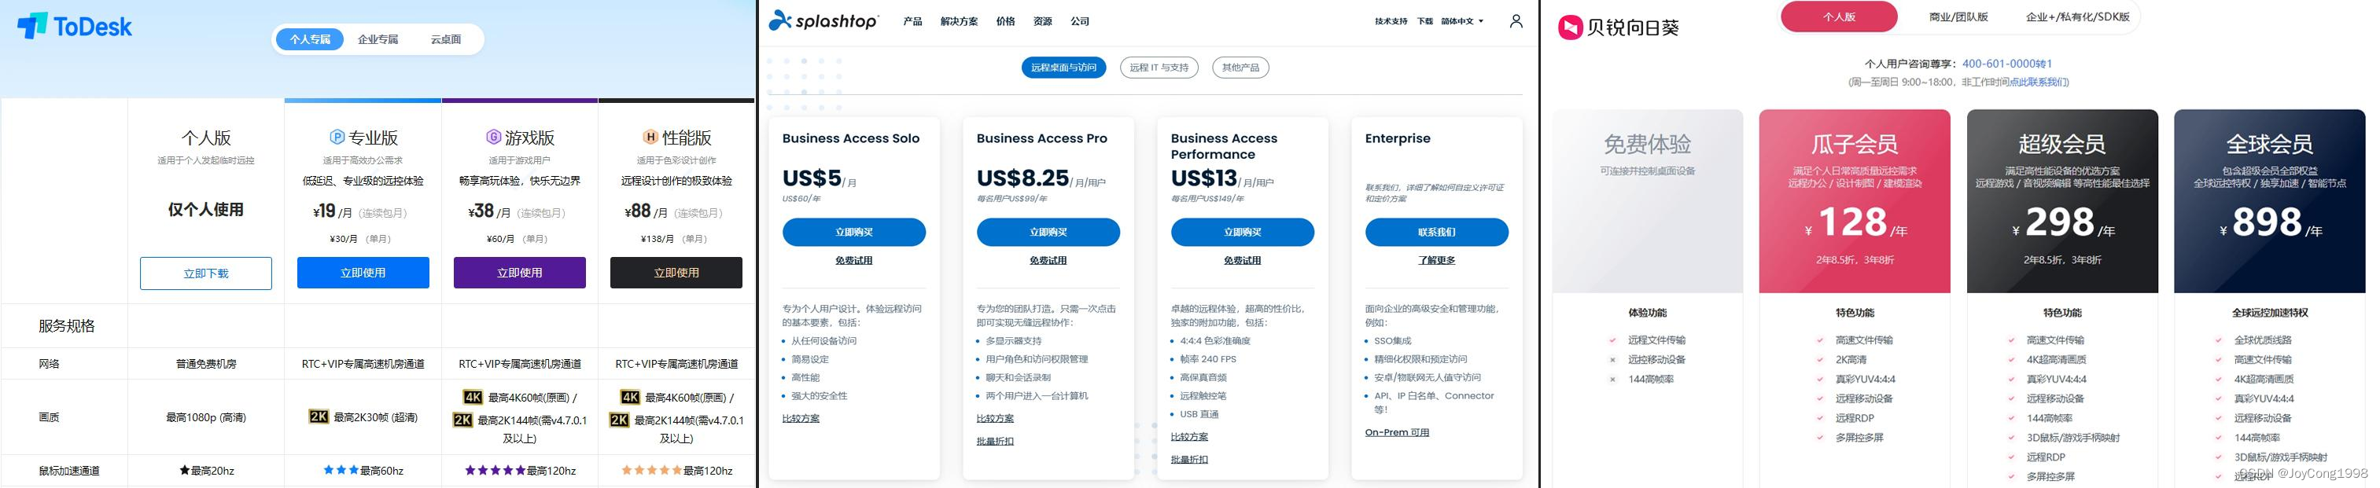Click the 最高1080p (高清) cell
The height and width of the screenshot is (488, 2380).
[206, 417]
